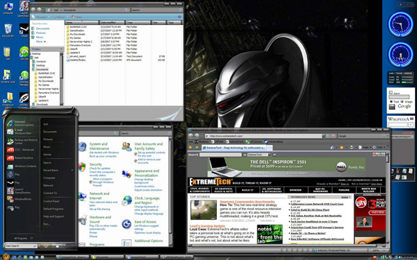
Task: Switch to the ExtremeTech browser tab
Action: coord(234,148)
